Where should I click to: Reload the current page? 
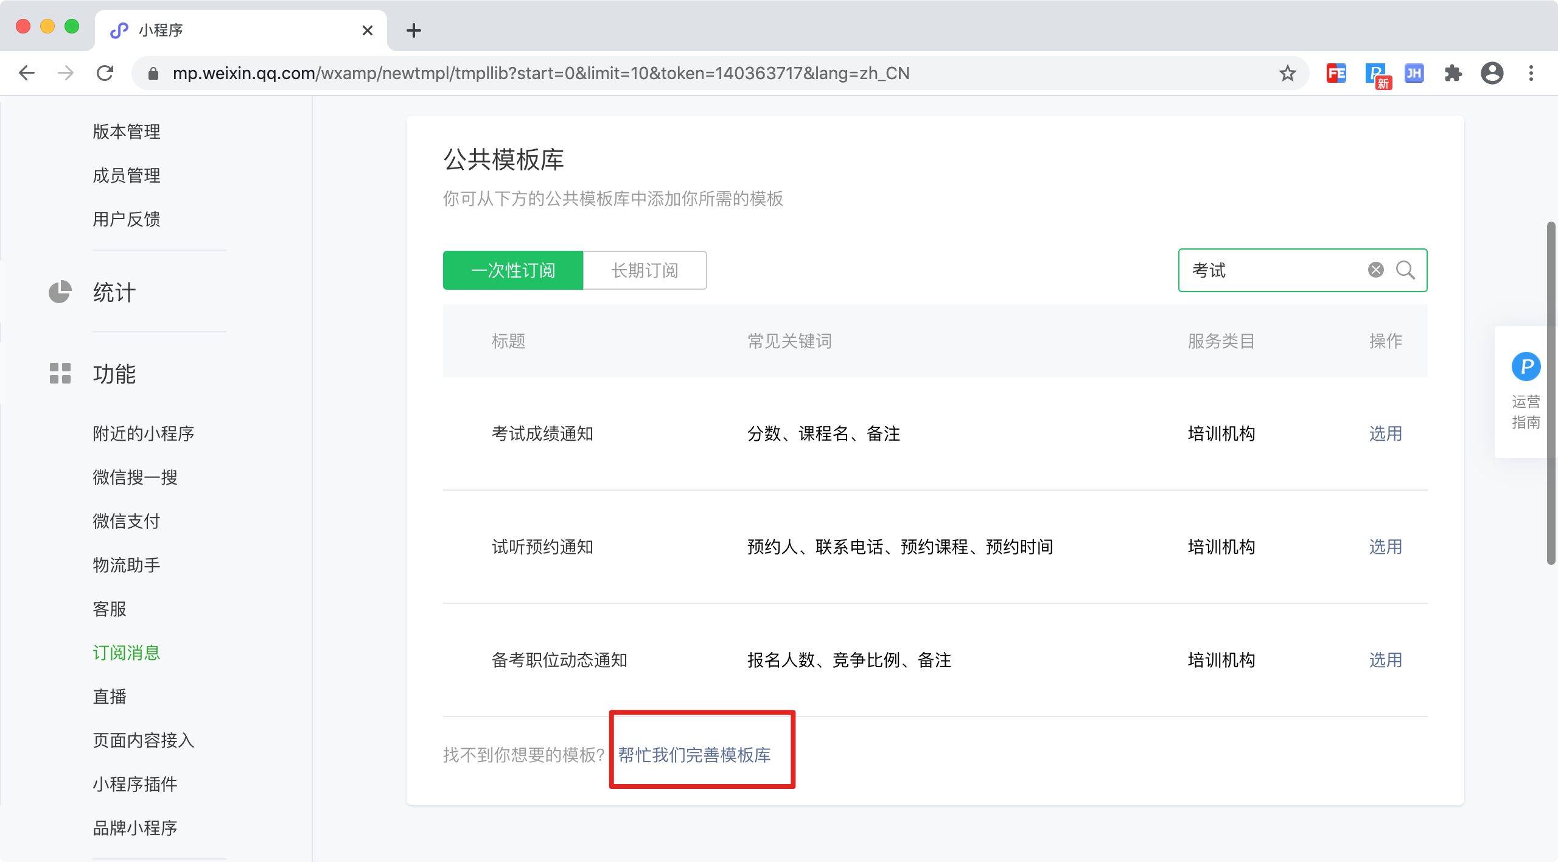pyautogui.click(x=105, y=74)
